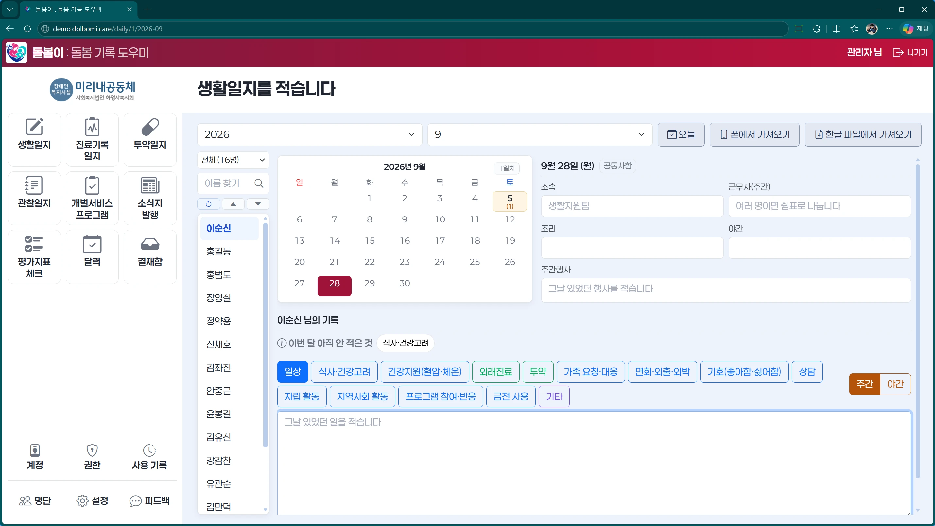Image resolution: width=935 pixels, height=526 pixels.
Task: Expand the 2026 year dropdown
Action: (310, 135)
